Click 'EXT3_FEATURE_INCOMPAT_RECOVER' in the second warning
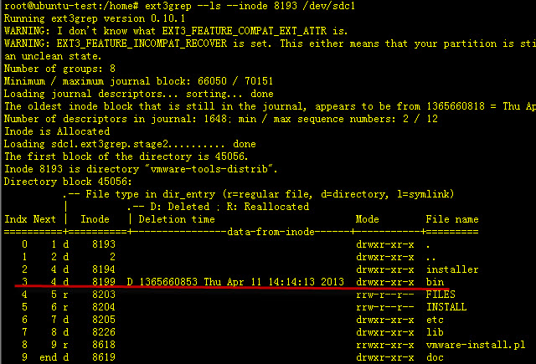The height and width of the screenshot is (364, 536). pyautogui.click(x=142, y=44)
